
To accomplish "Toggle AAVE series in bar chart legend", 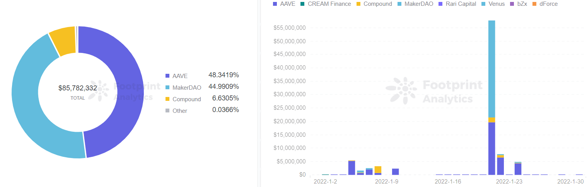I will tap(284, 4).
